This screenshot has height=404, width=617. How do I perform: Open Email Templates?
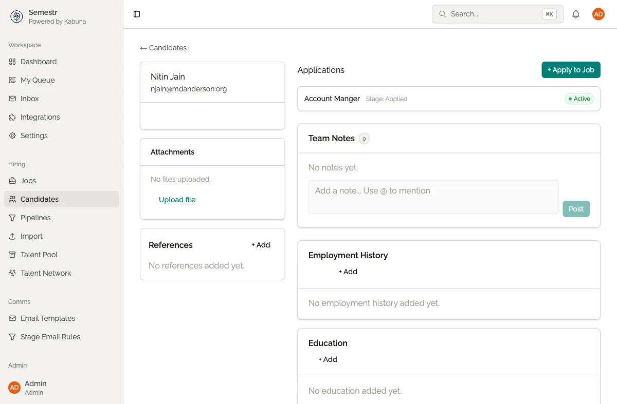tap(48, 318)
